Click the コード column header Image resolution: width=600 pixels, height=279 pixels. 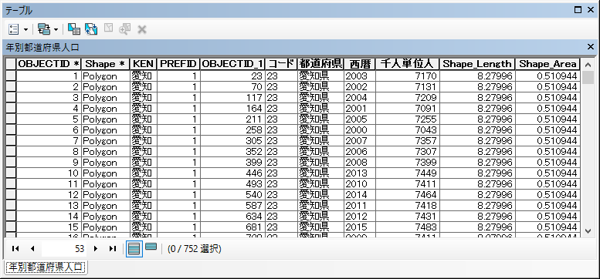tap(281, 64)
